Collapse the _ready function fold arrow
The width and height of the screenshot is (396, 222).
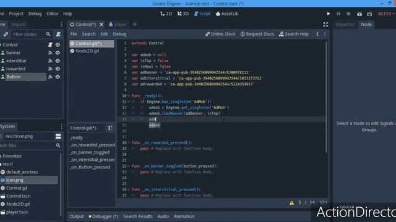tap(129, 96)
